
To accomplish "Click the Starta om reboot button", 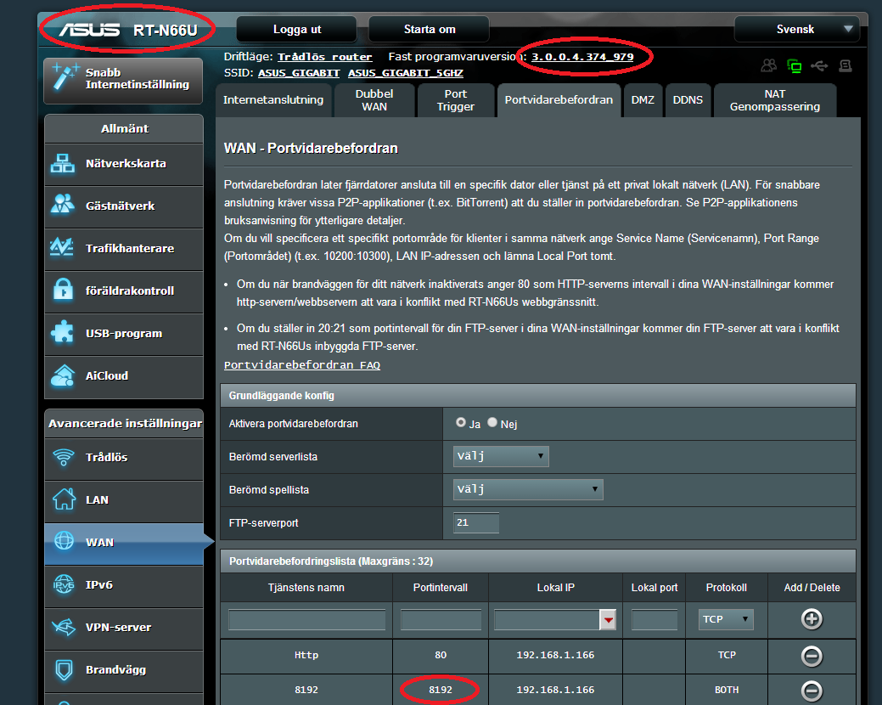I will (x=430, y=29).
